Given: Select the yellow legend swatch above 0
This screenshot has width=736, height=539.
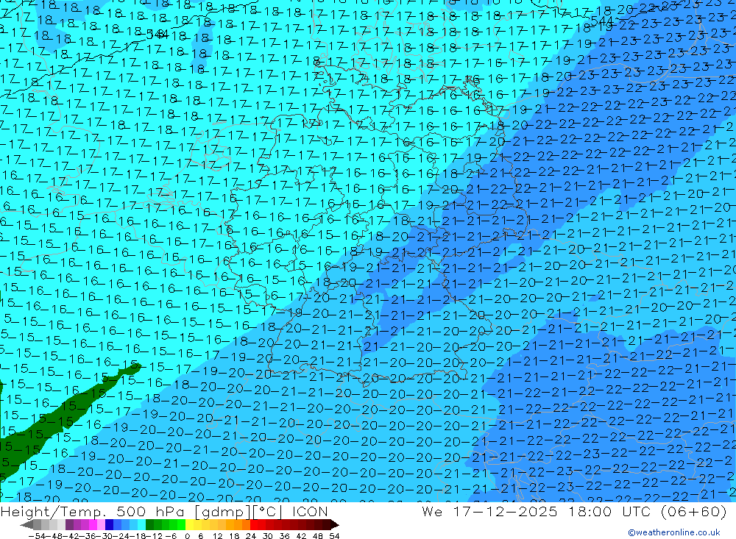Looking at the screenshot, I should (x=190, y=524).
